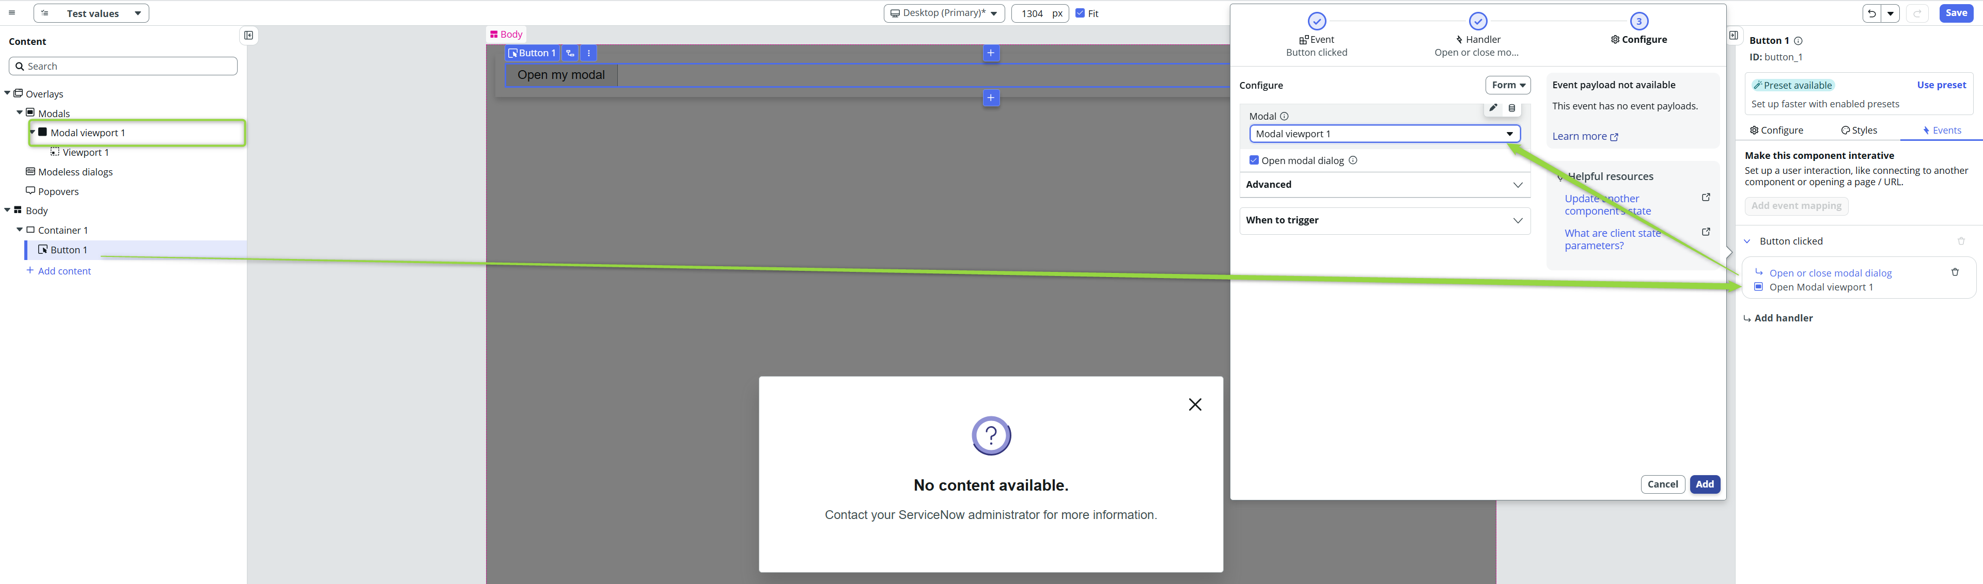Click the blue plus icon above Button 1
Screen dimensions: 1983x584
991,53
